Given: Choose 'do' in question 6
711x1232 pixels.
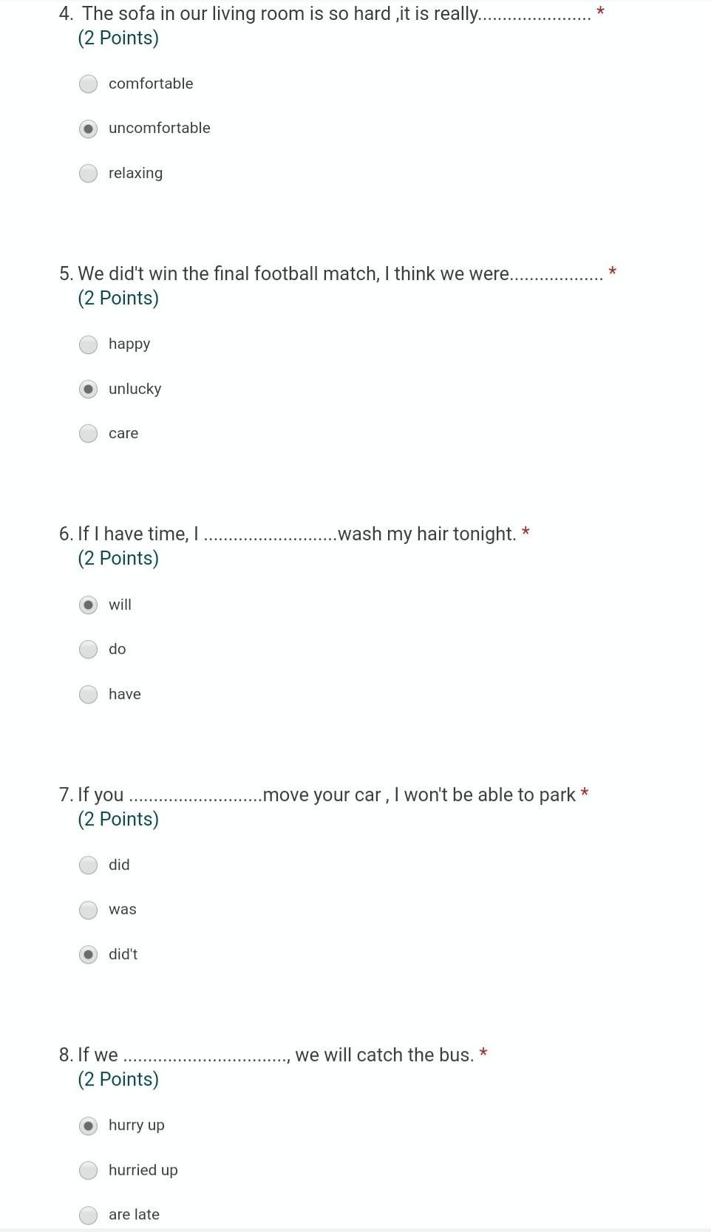Looking at the screenshot, I should (89, 649).
